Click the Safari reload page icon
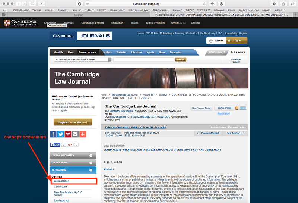The image size is (298, 203). point(204,4)
